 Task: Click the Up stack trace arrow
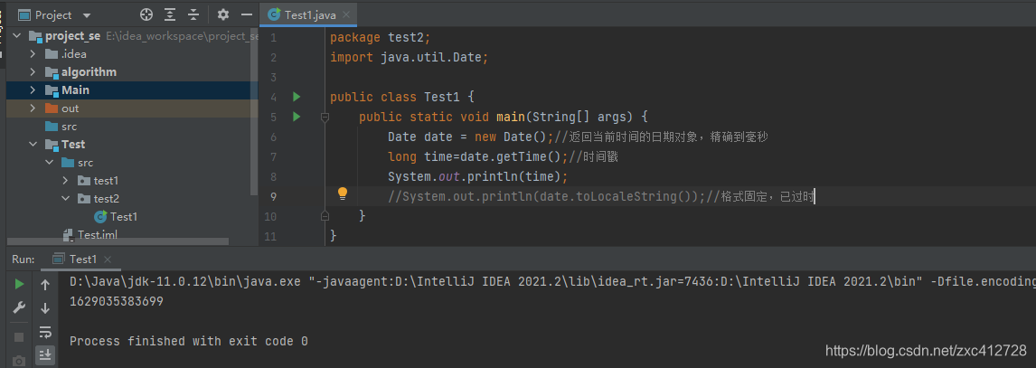45,285
